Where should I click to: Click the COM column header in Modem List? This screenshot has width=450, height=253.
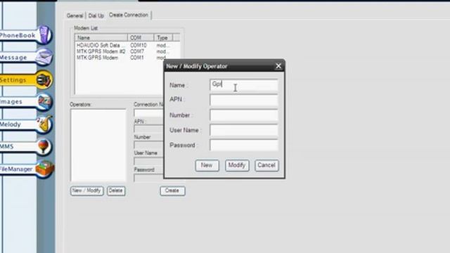click(141, 38)
